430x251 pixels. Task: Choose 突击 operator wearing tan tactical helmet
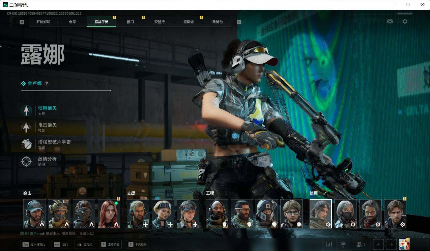coord(59,214)
